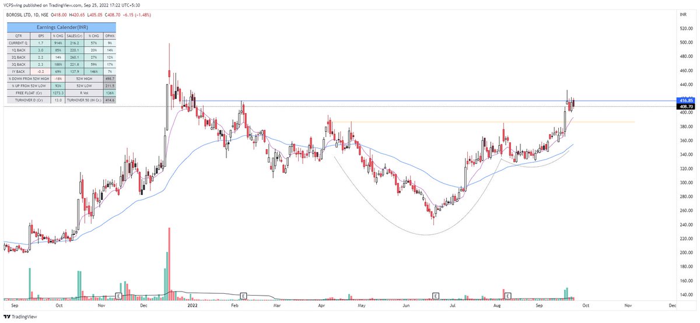This screenshot has height=323, width=700.
Task: Click the SALES(Cr) column header
Action: coord(75,36)
